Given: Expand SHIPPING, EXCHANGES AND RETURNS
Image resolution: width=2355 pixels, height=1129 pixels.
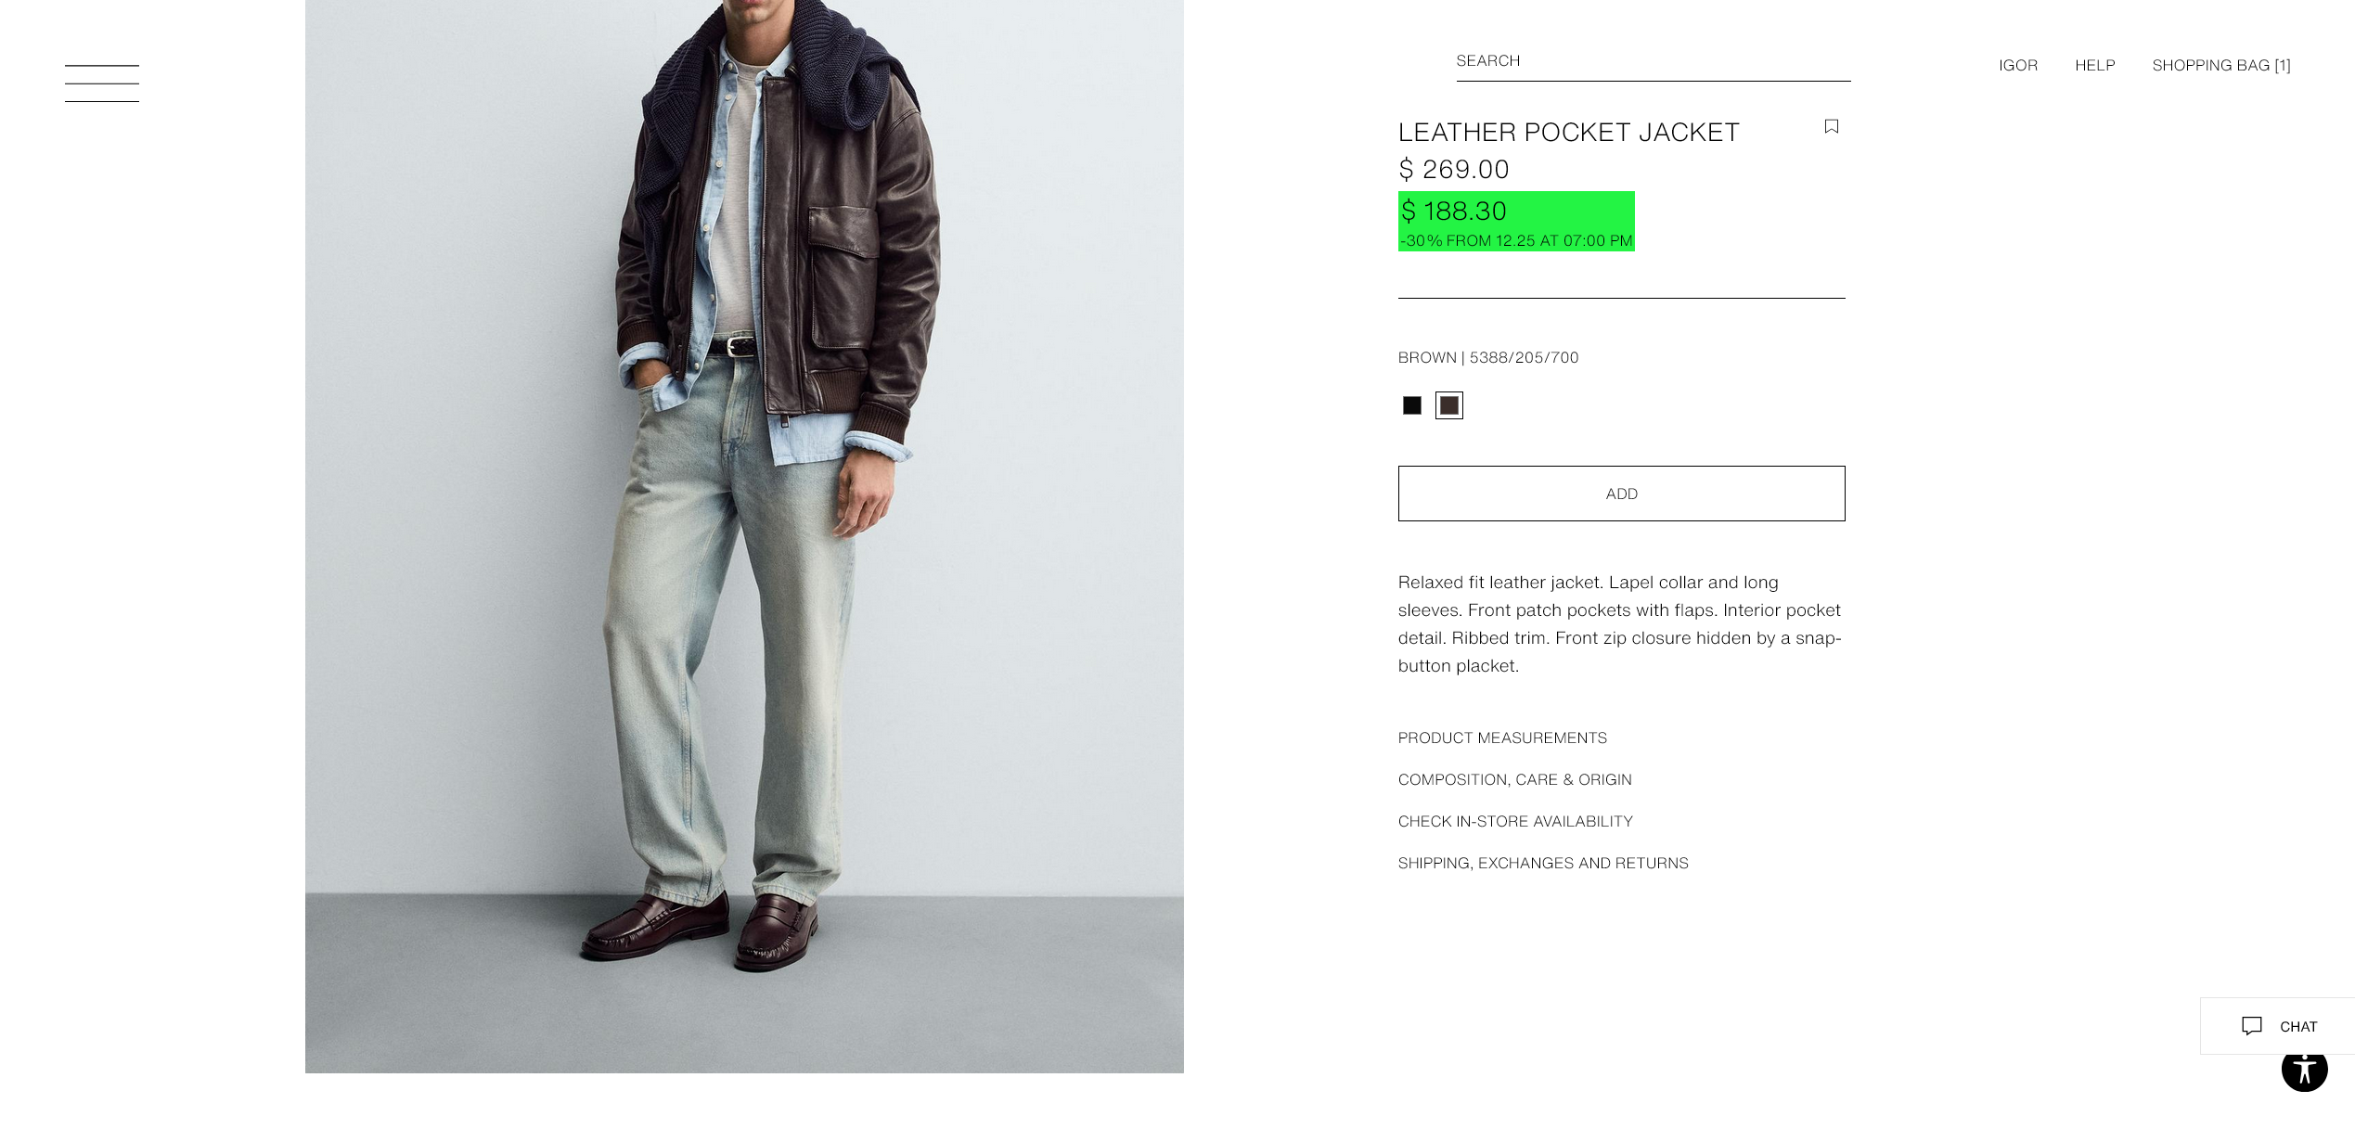Looking at the screenshot, I should pos(1543,863).
